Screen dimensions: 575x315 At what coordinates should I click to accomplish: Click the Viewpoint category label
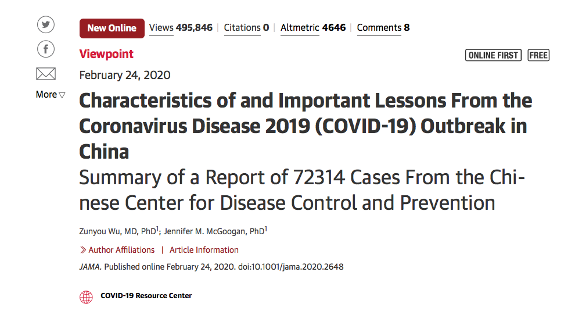tap(106, 54)
